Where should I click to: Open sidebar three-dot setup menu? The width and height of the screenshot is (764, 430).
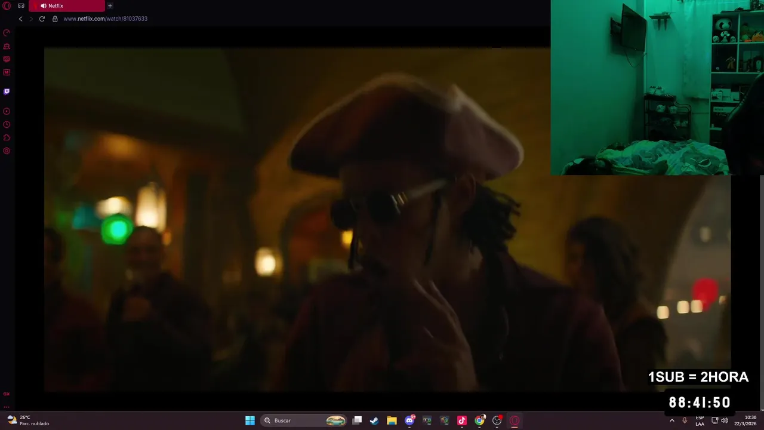coord(7,406)
